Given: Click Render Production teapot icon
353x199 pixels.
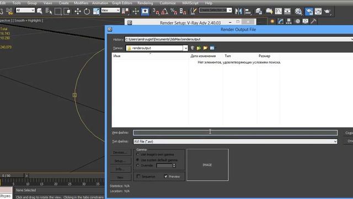Looking at the screenshot, I should click(x=328, y=11).
